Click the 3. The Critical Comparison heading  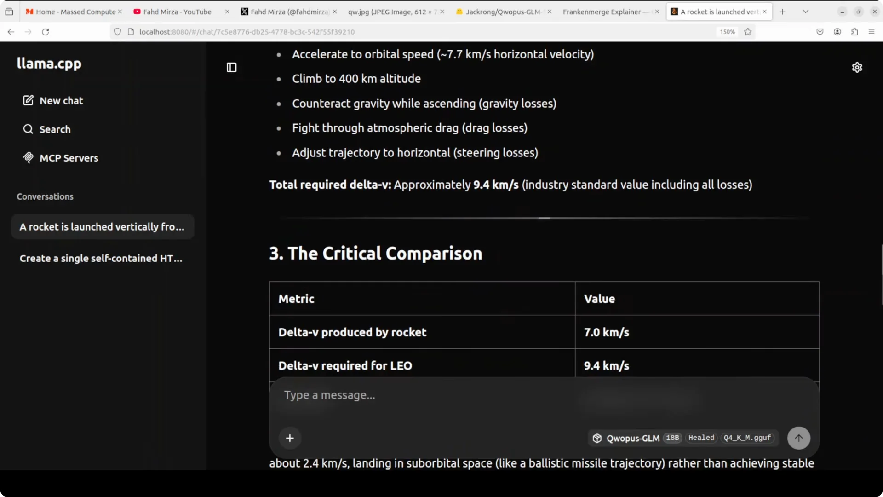tap(375, 253)
